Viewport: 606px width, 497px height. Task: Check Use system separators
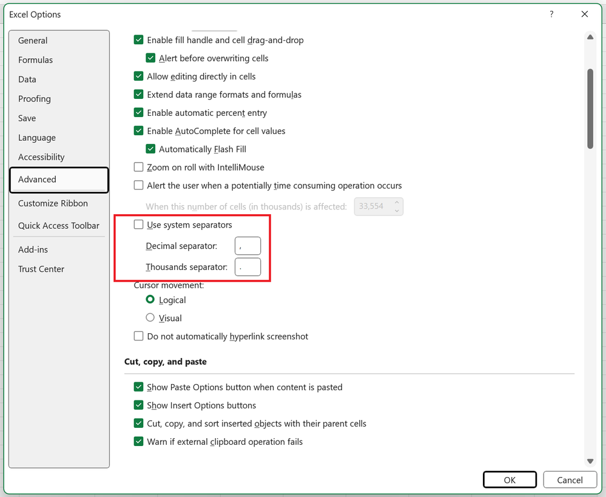coord(138,225)
